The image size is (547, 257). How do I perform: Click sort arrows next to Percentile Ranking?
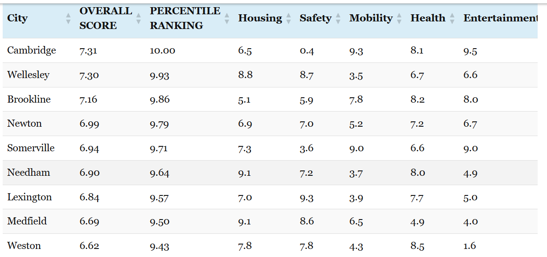tap(227, 18)
